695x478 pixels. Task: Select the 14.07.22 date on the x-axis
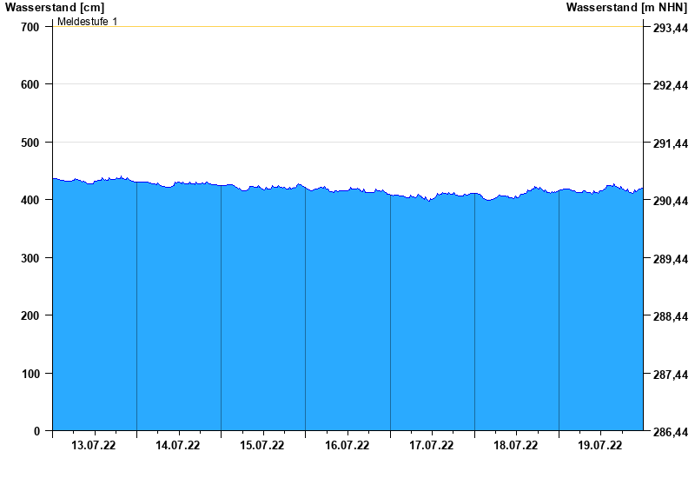[178, 446]
